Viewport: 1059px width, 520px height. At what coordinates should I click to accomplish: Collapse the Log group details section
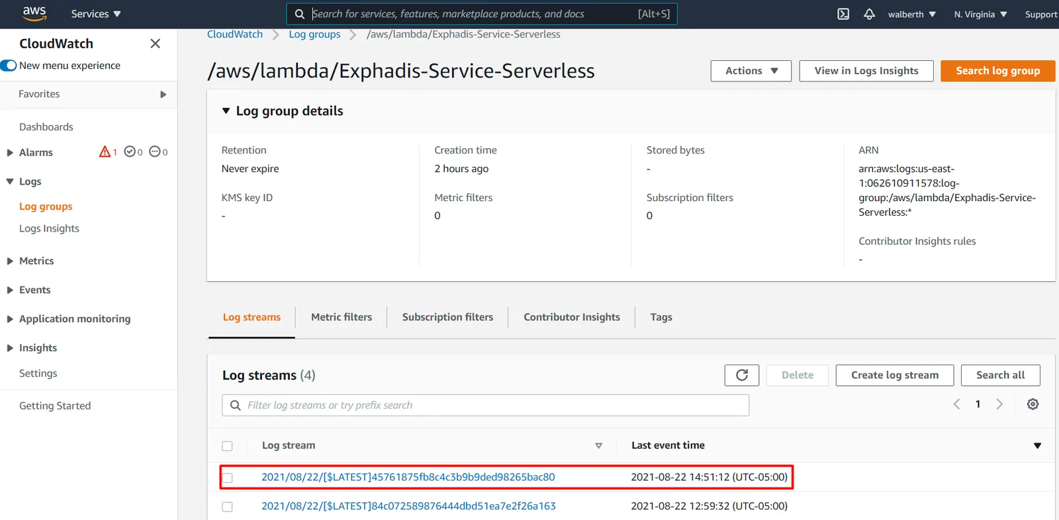[226, 111]
